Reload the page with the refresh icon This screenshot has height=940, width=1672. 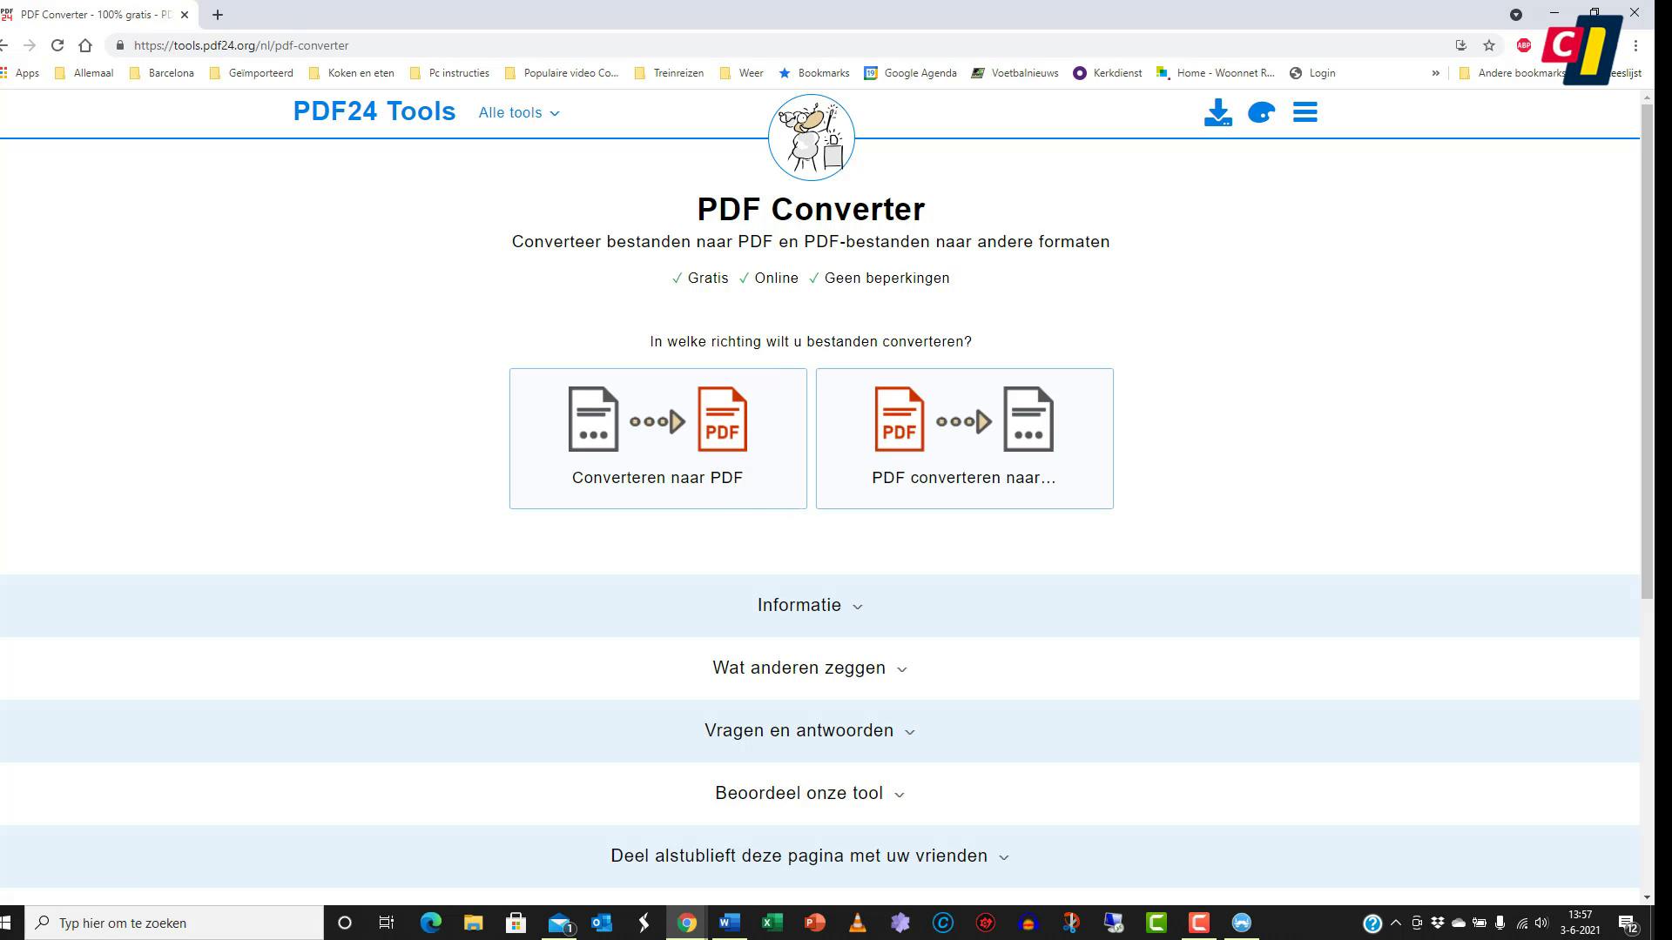click(57, 45)
